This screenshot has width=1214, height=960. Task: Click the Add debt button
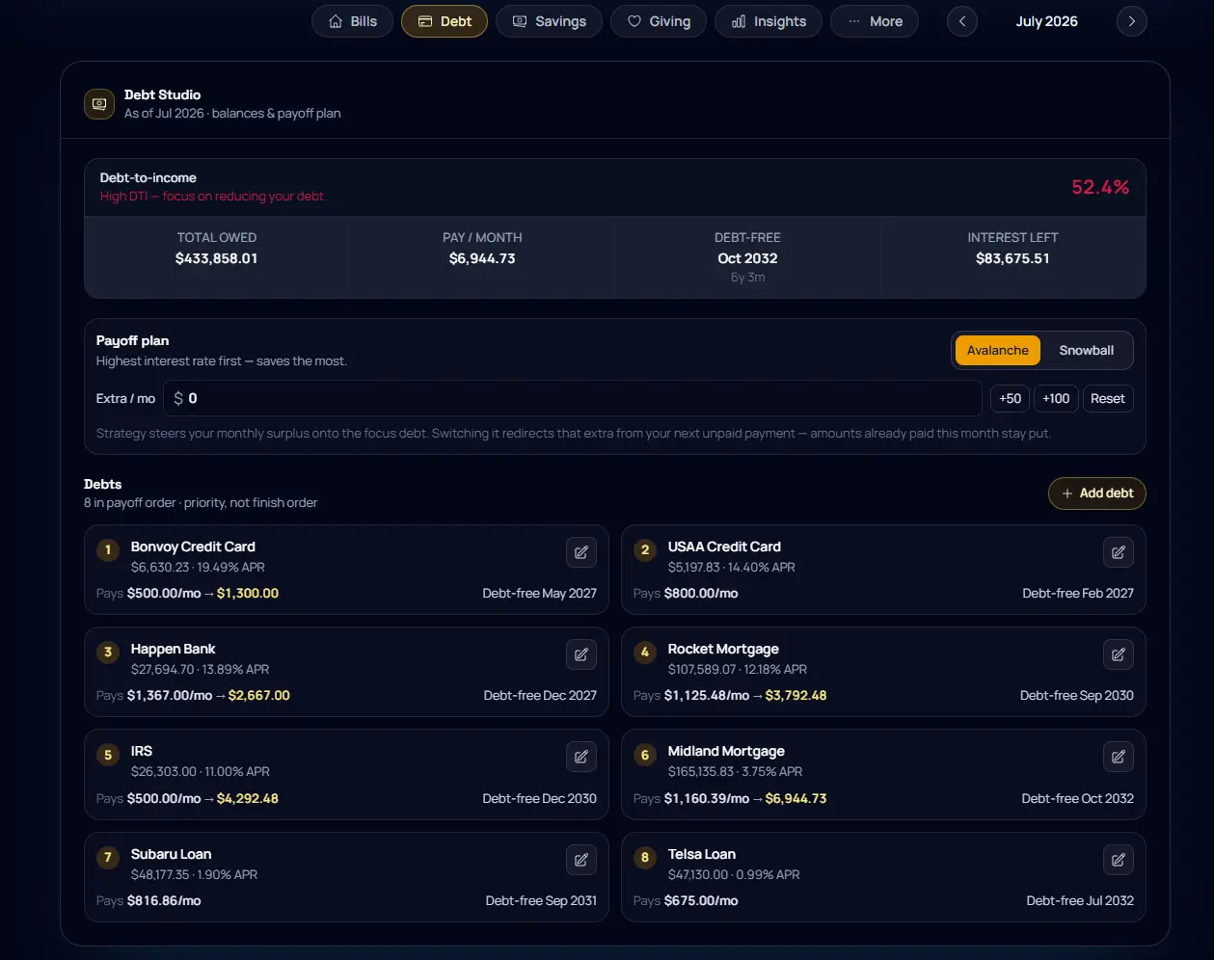pos(1097,493)
